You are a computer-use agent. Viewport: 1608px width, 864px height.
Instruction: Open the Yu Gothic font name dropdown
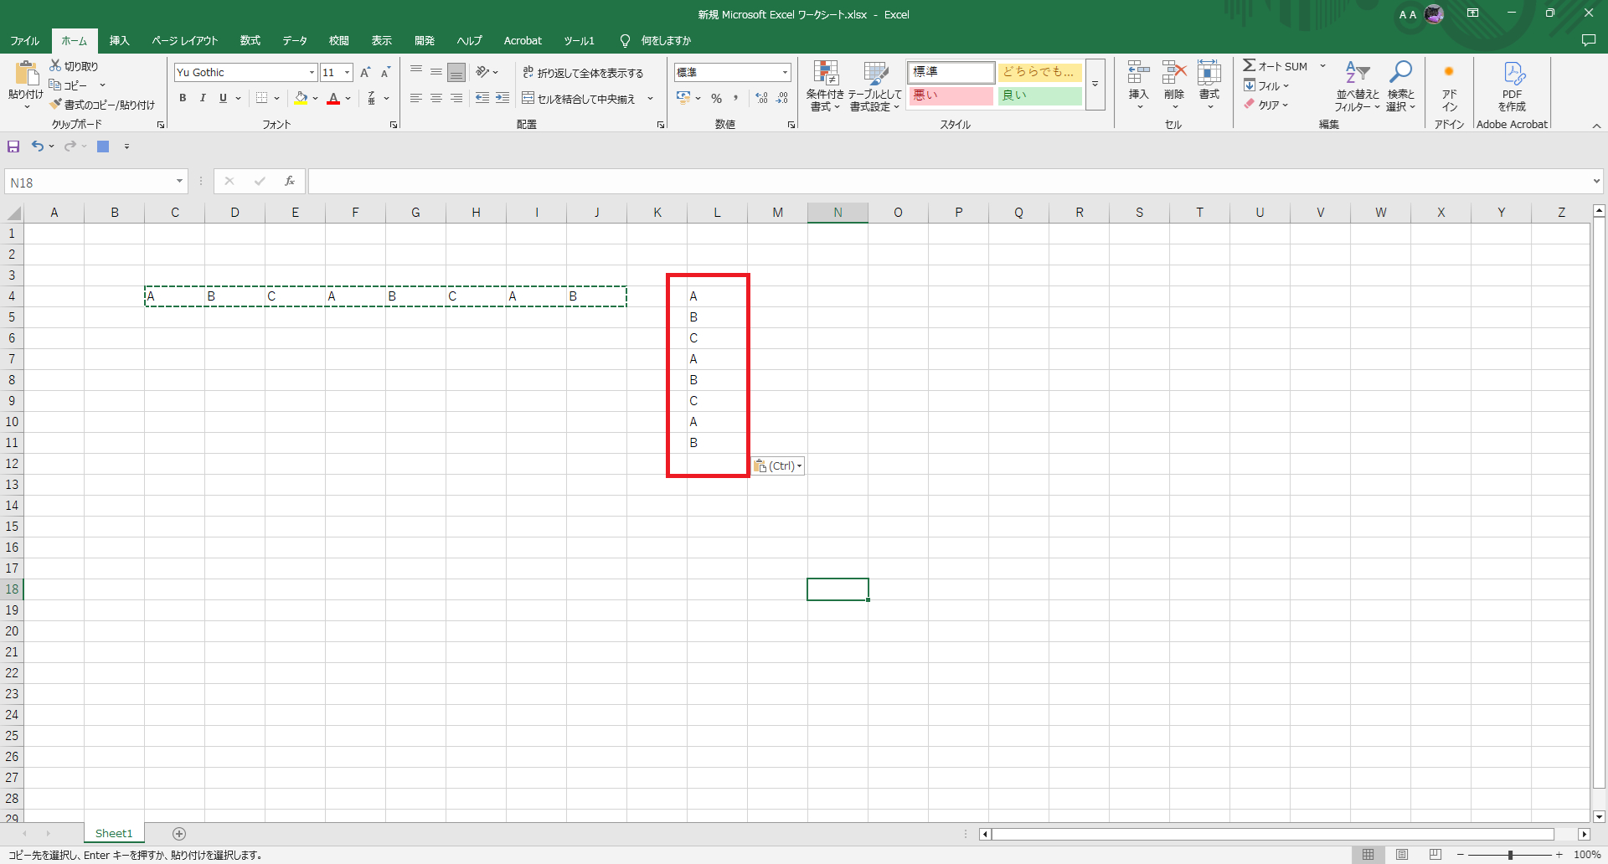(312, 73)
